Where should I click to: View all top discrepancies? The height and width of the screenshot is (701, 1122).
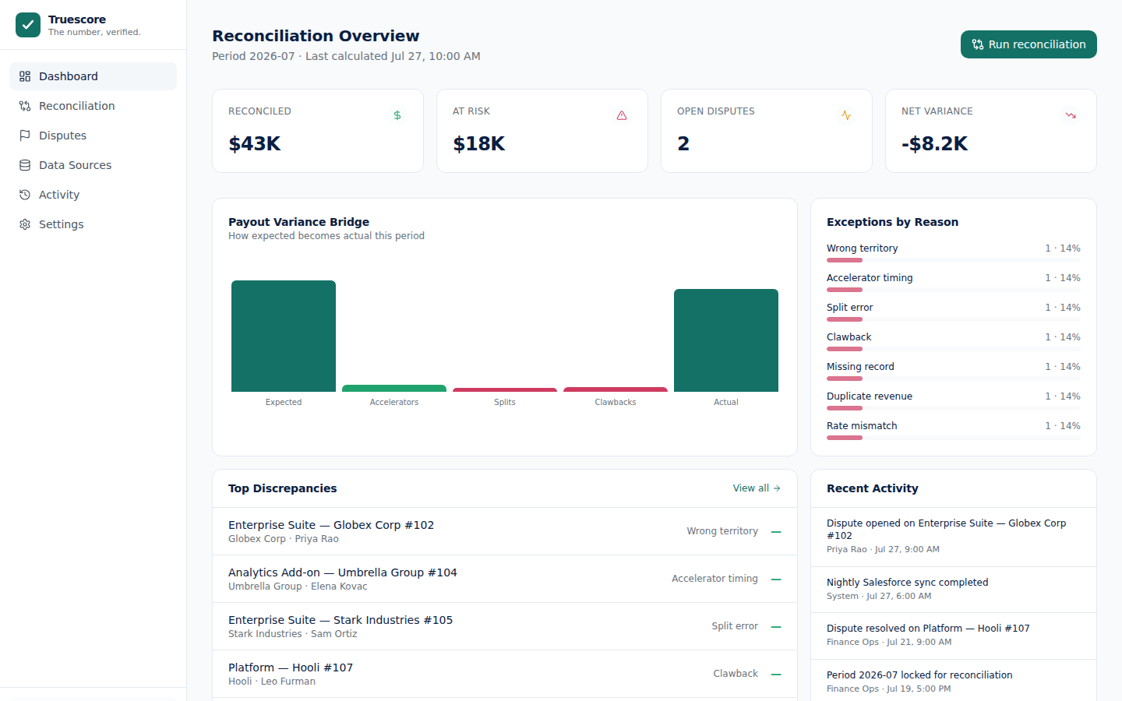[x=757, y=488]
